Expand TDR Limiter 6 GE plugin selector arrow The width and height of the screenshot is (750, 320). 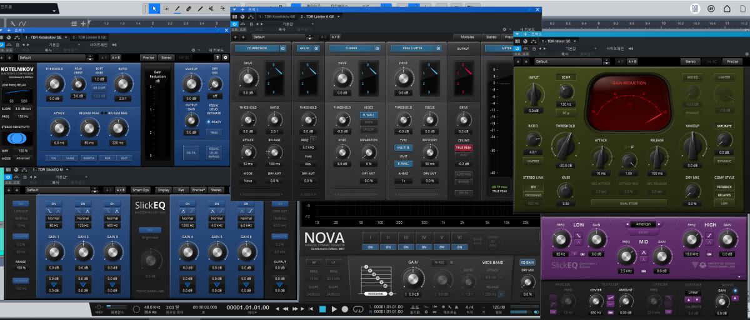[x=339, y=17]
